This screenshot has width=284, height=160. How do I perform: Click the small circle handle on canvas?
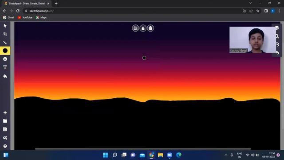click(x=144, y=58)
